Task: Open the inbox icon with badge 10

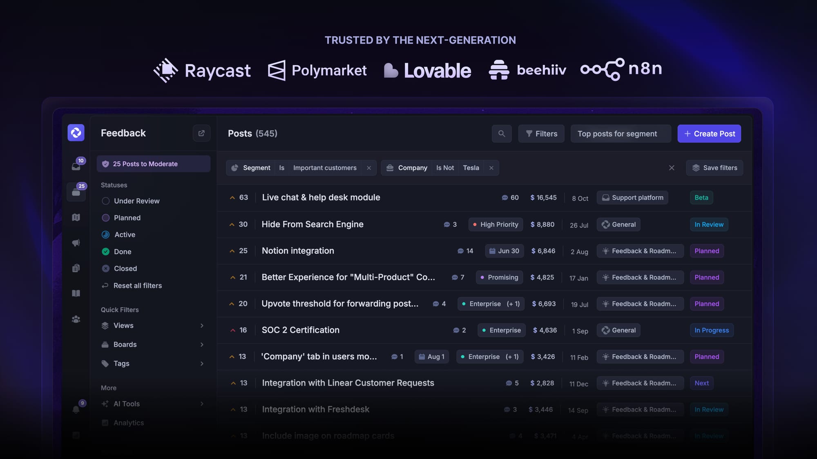Action: point(76,166)
